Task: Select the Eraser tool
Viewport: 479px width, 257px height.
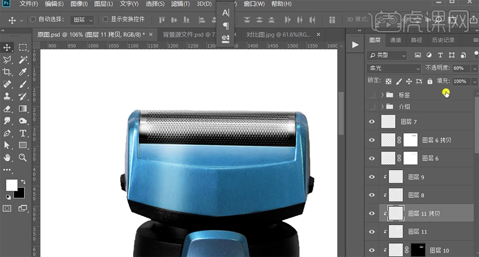Action: click(x=7, y=109)
